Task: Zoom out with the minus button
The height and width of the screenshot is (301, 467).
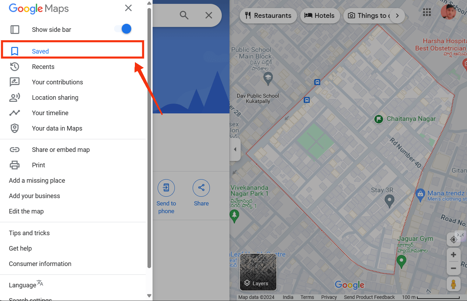Action: point(453,268)
